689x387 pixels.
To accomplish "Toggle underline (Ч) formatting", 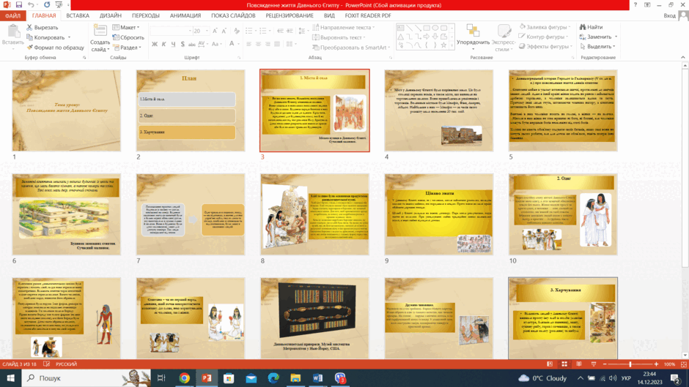I will click(173, 44).
